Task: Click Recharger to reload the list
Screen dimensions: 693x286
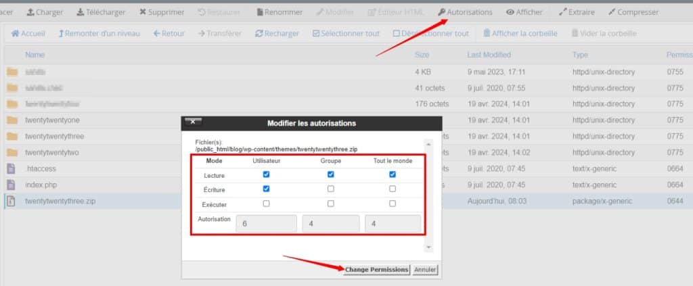Action: point(277,34)
